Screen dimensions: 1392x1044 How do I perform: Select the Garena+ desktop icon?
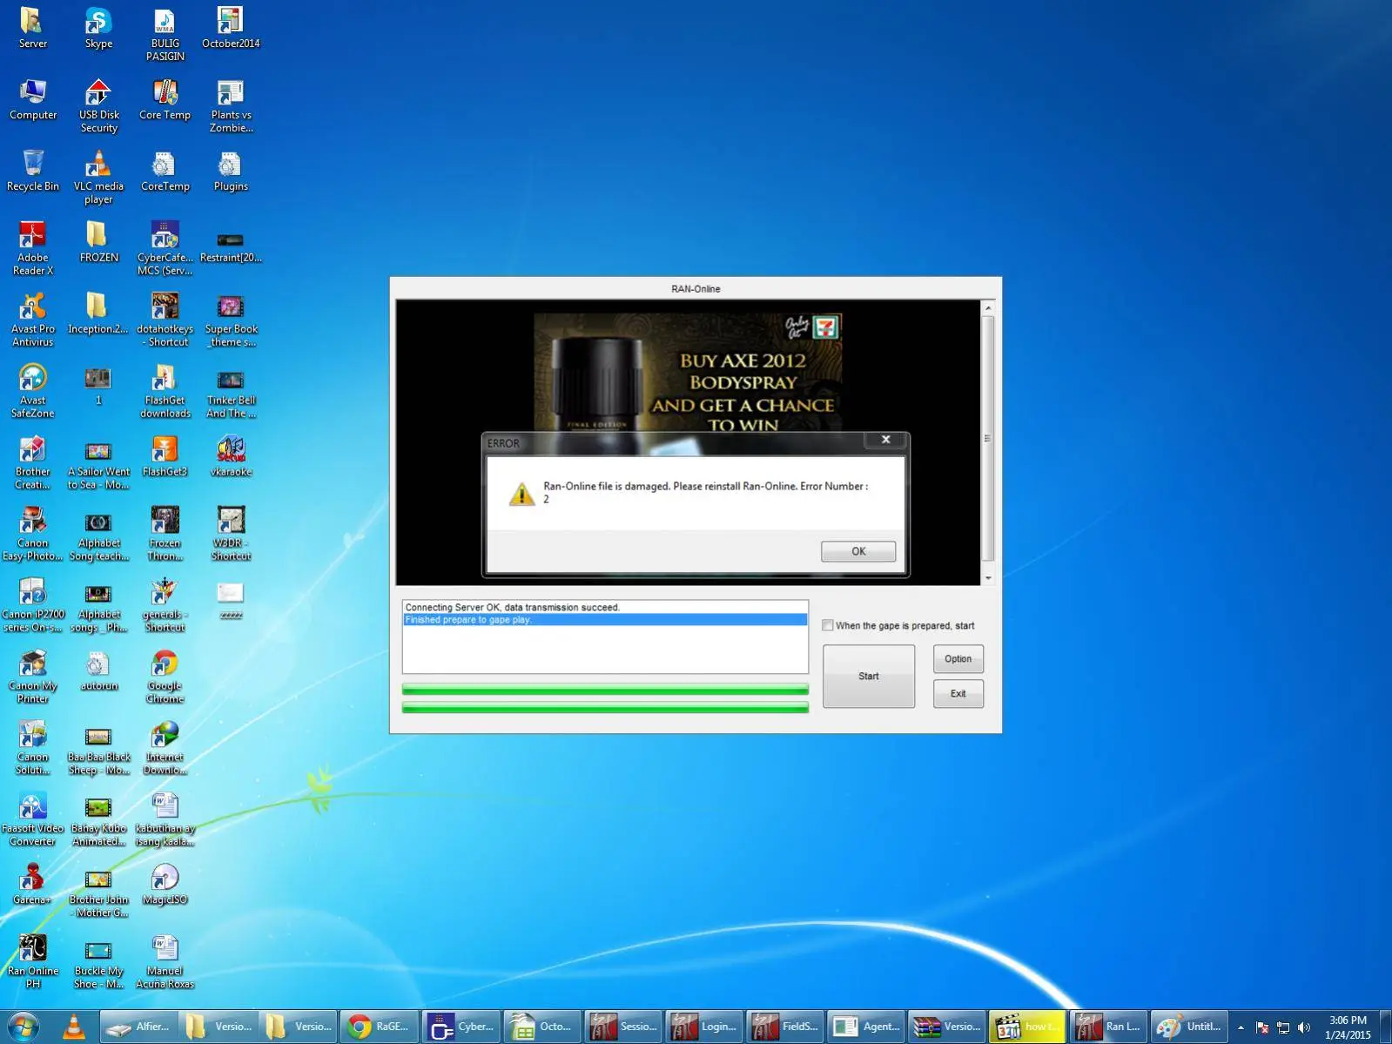click(33, 884)
